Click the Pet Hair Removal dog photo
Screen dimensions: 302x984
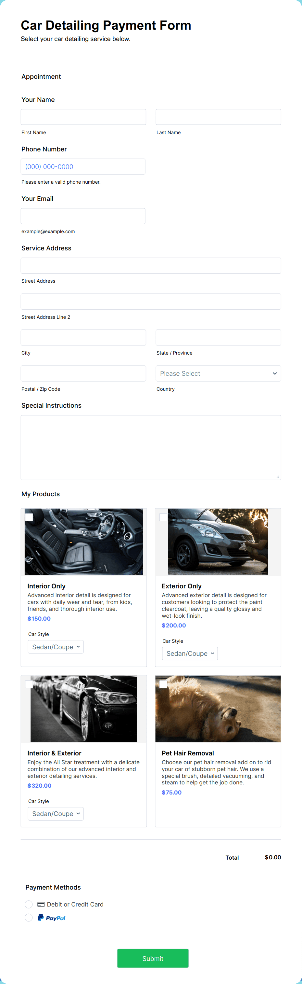218,708
